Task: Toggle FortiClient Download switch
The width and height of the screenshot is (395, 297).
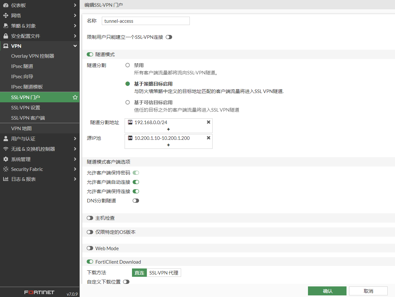Action: point(90,262)
